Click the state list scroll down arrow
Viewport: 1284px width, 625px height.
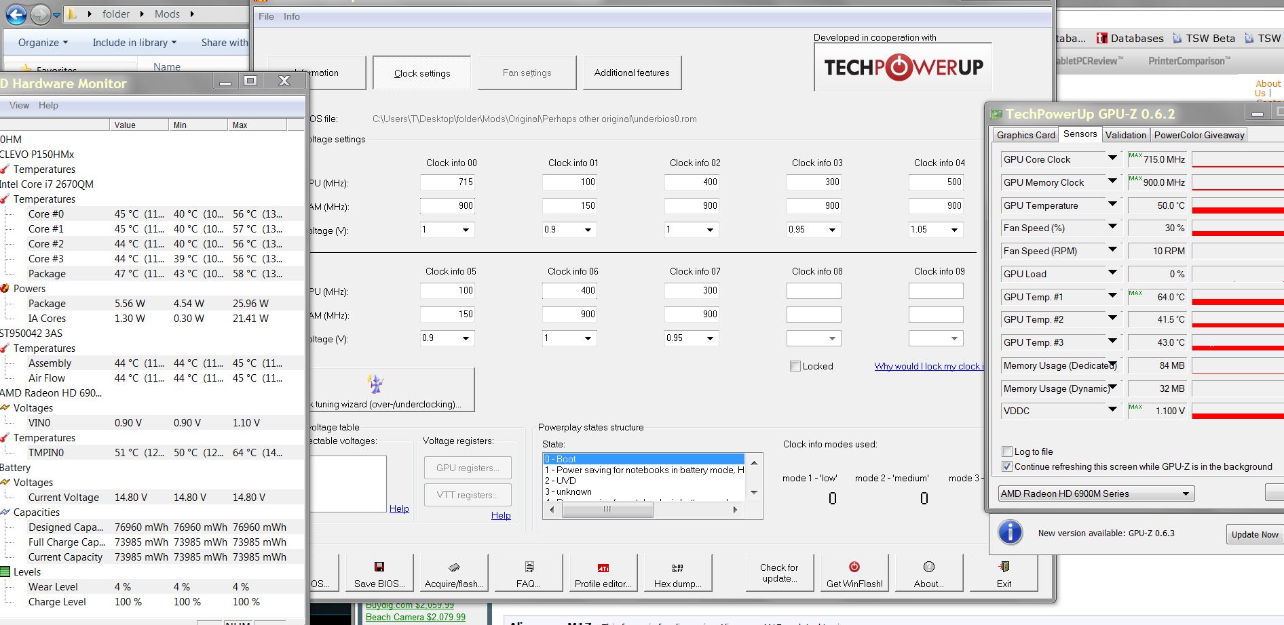[x=754, y=492]
